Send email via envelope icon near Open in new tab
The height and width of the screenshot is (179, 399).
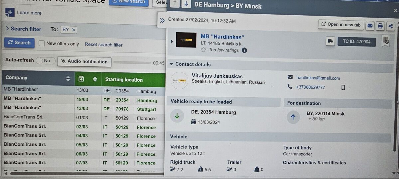[370, 26]
